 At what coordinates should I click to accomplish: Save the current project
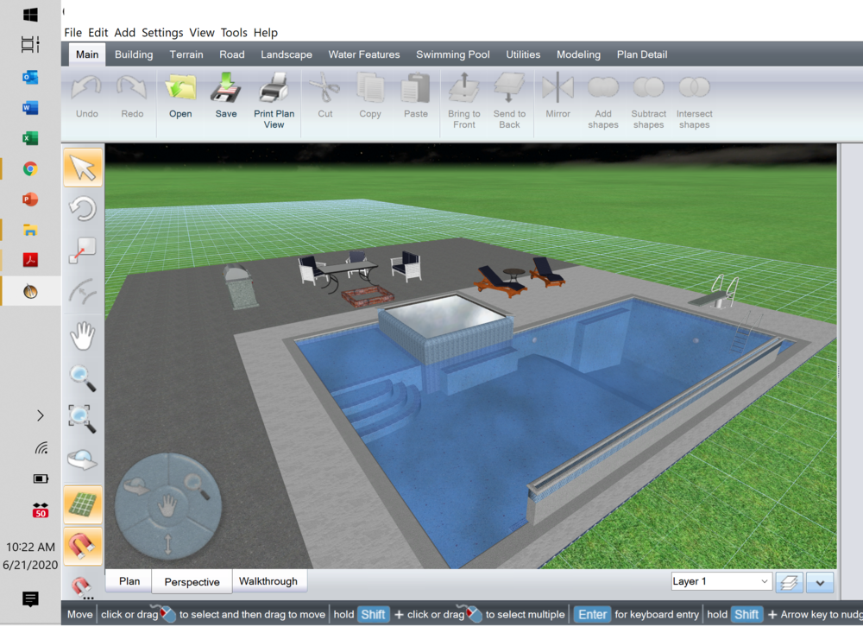coord(225,95)
